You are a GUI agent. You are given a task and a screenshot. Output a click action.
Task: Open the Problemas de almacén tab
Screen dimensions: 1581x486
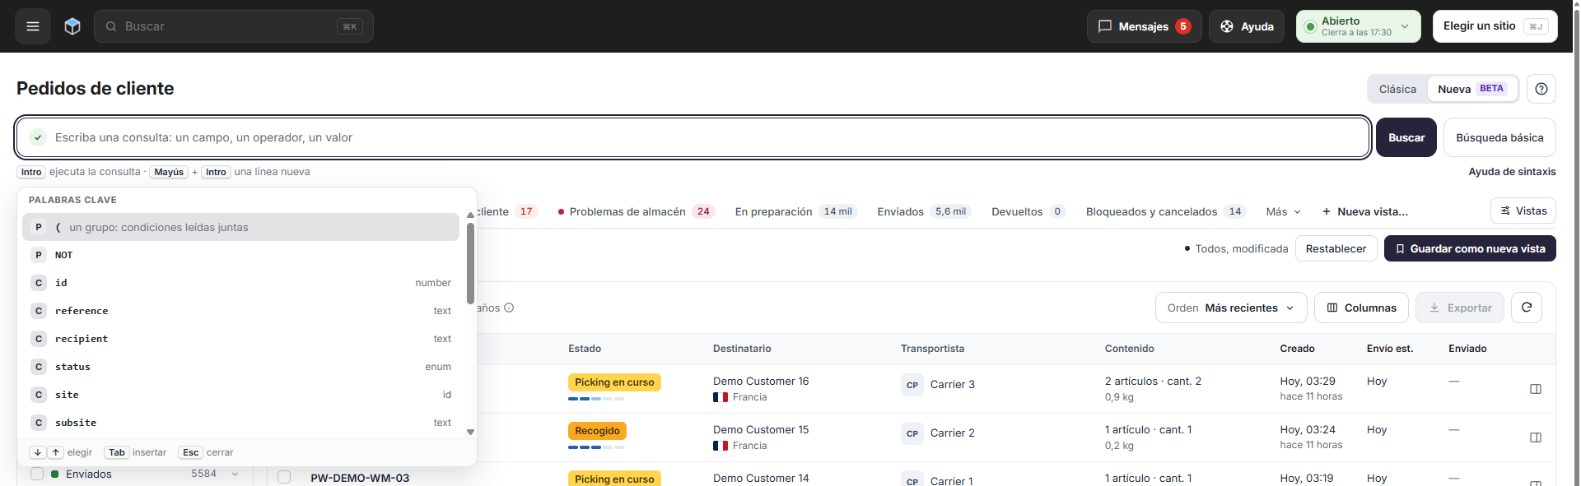[636, 211]
